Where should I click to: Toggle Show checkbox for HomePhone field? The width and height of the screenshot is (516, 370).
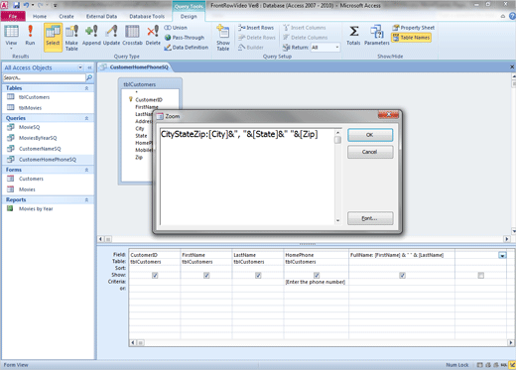point(317,275)
